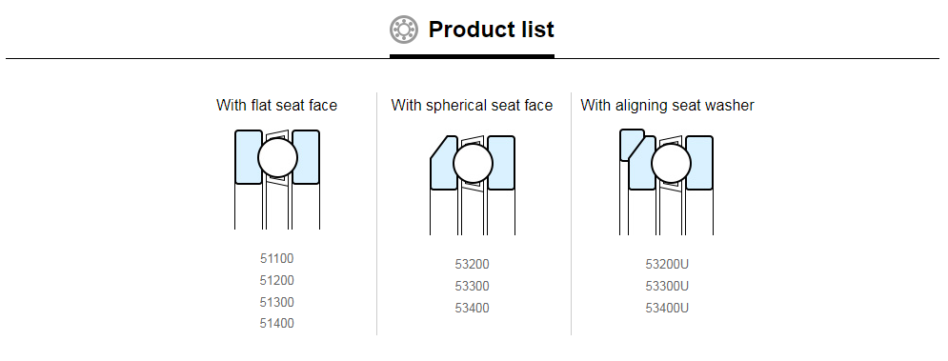Open the 53400 series link
948x361 pixels.
click(473, 308)
